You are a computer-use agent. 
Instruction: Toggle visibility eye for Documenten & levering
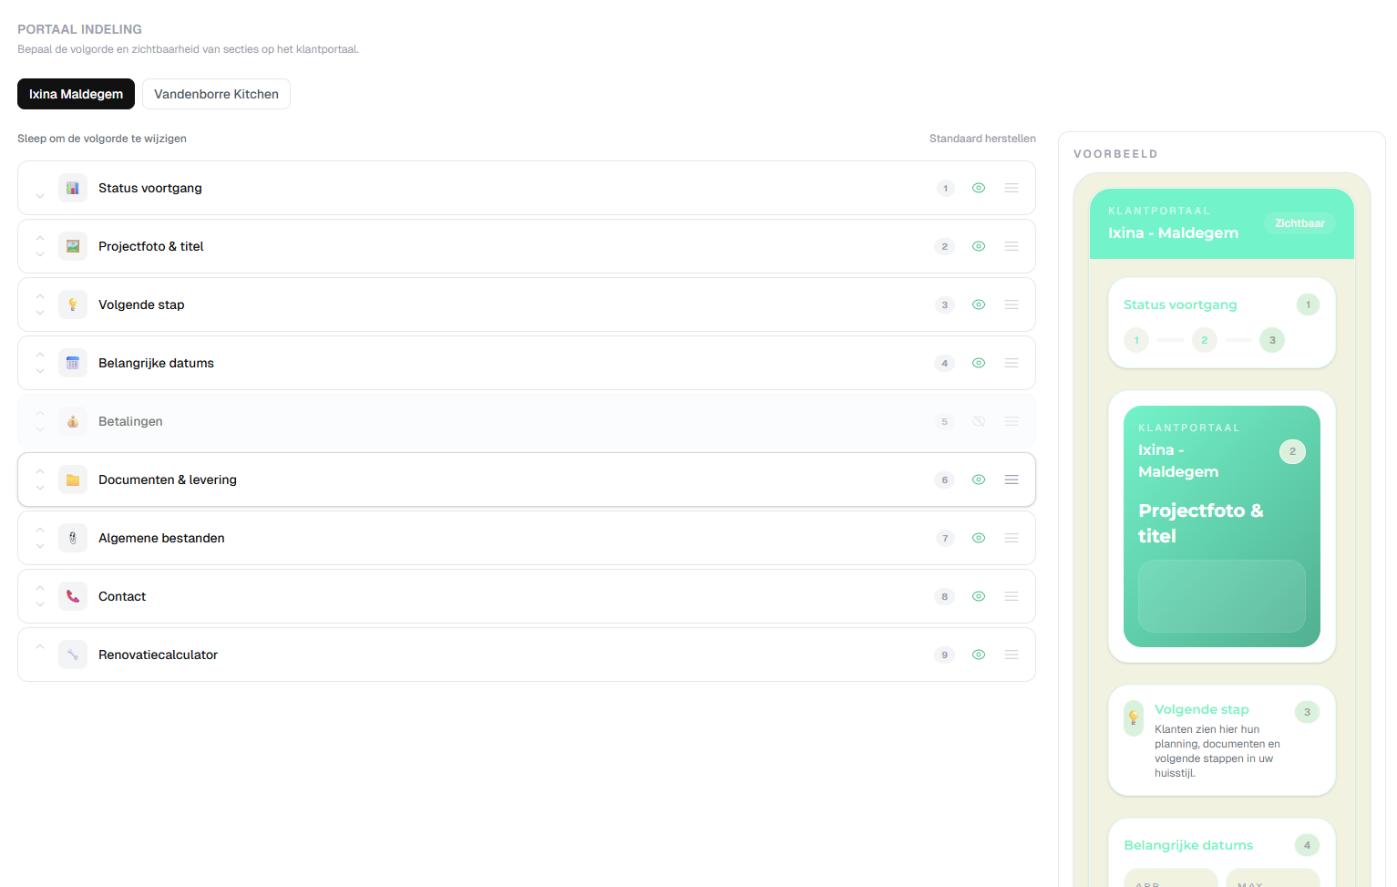point(979,480)
